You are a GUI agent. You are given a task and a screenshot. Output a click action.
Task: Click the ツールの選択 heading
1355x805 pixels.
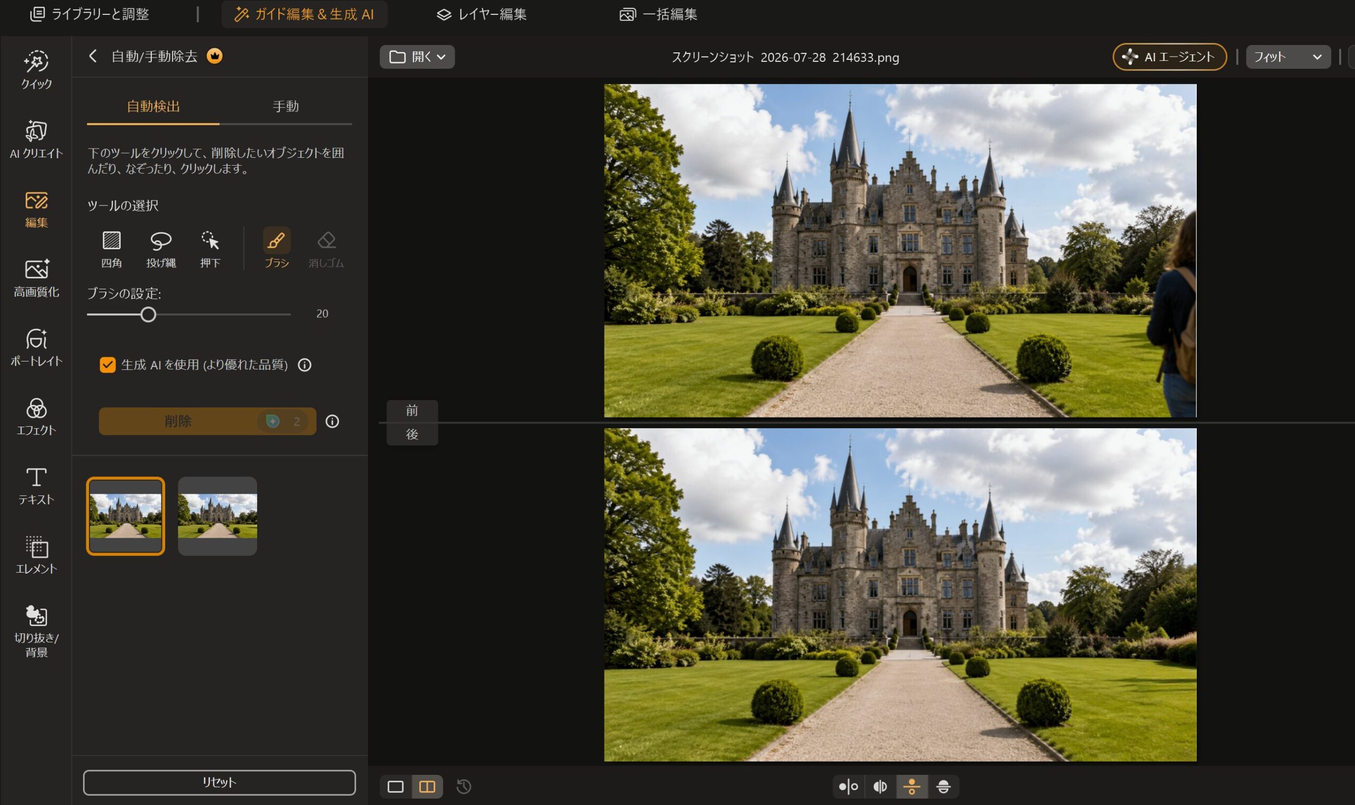pyautogui.click(x=123, y=205)
